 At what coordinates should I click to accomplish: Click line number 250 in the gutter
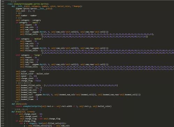click(x=2, y=104)
